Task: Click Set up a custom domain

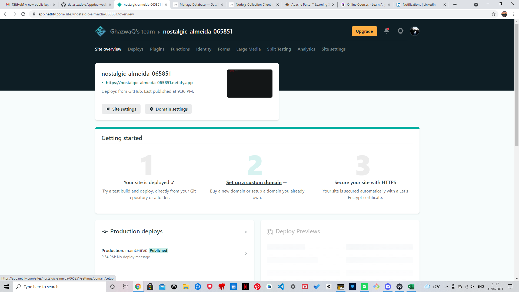Action: tap(254, 182)
